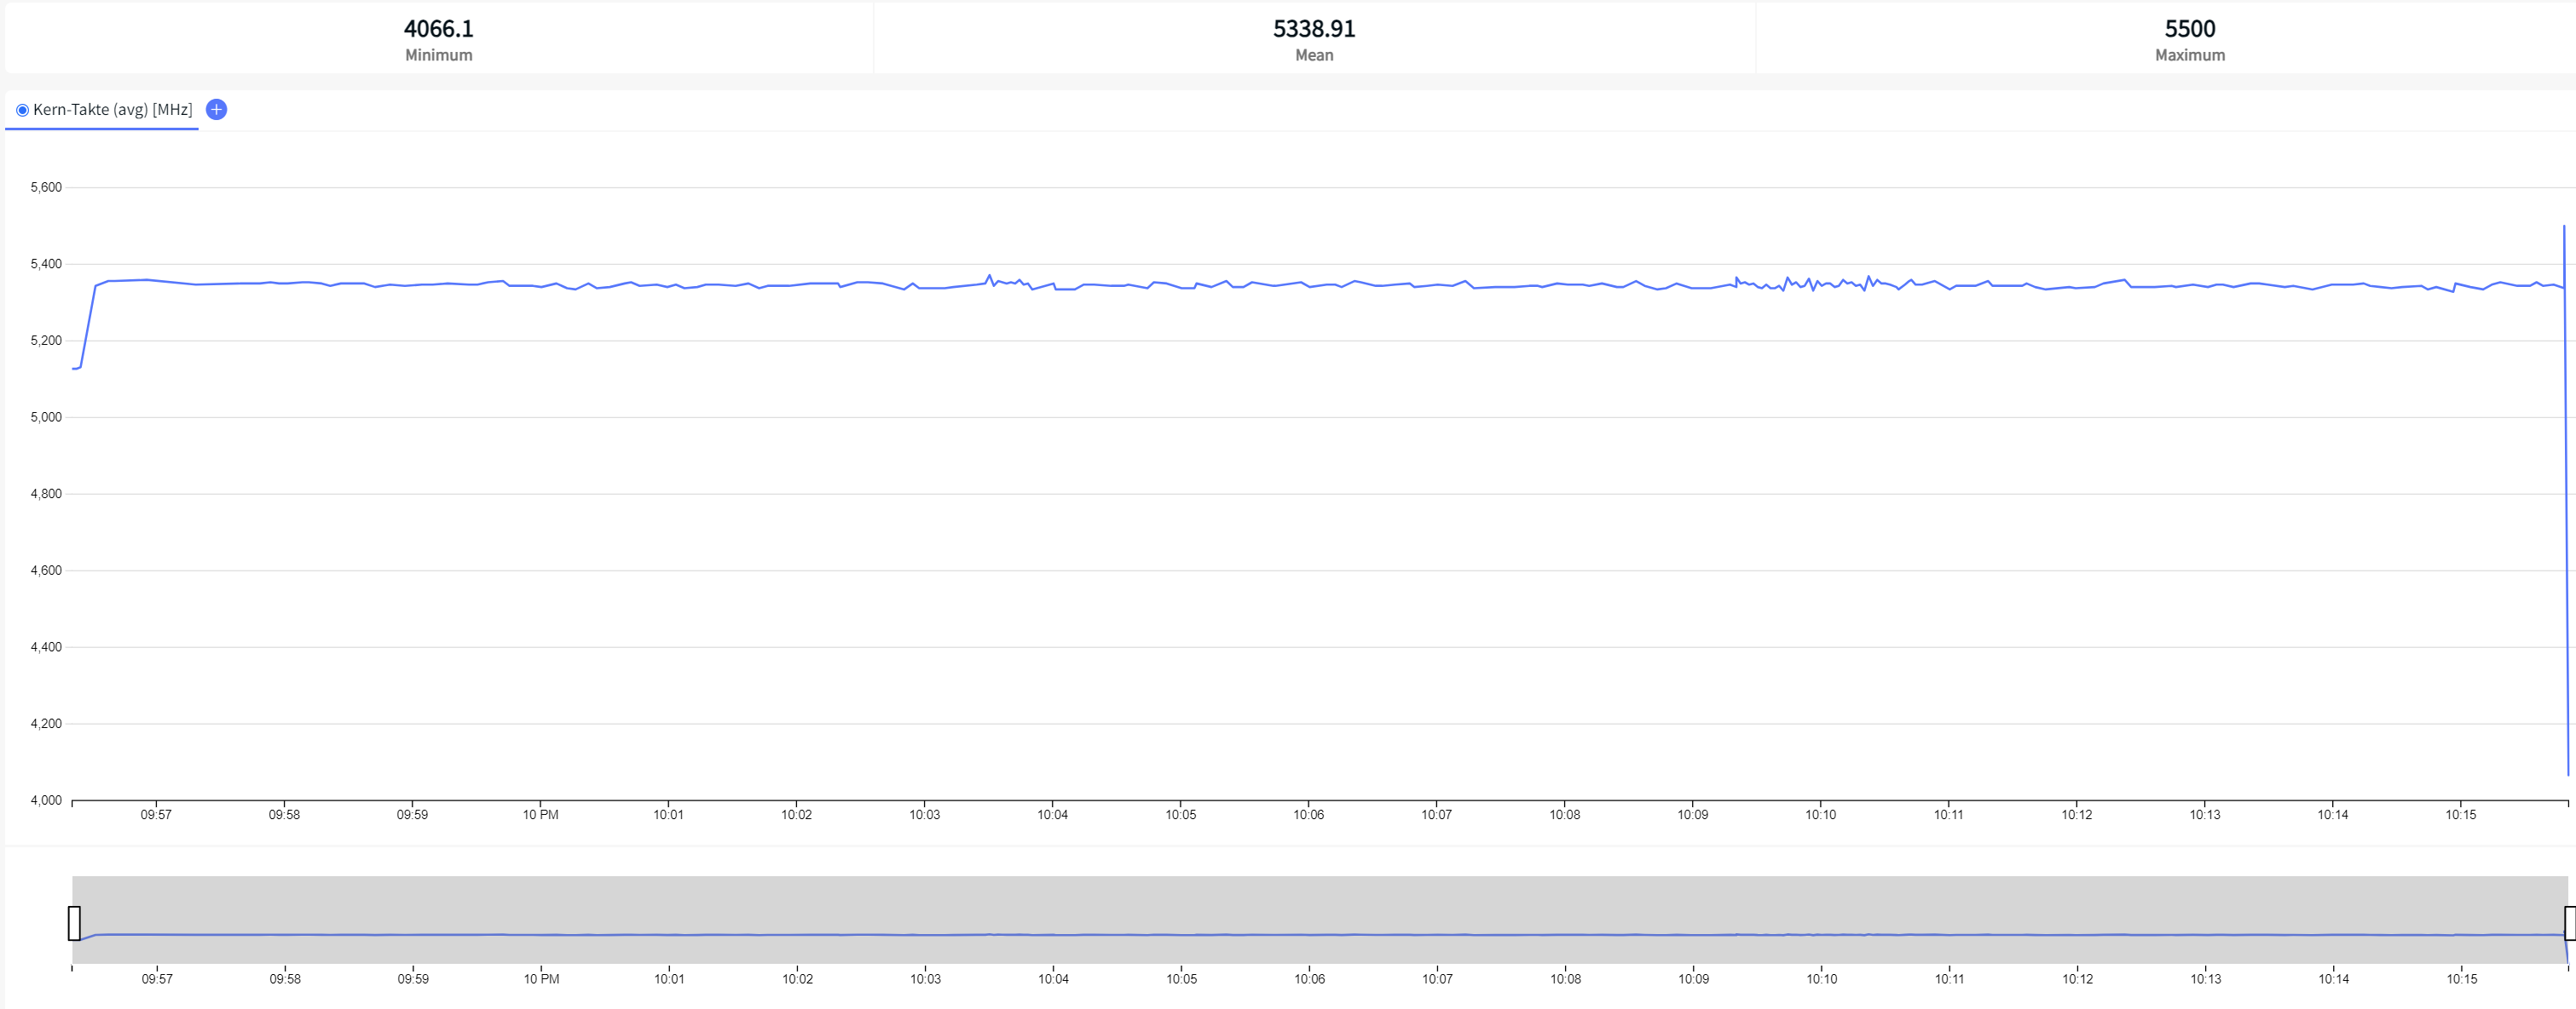2576x1009 pixels.
Task: Click the 4,000 y-axis label
Action: [x=46, y=800]
